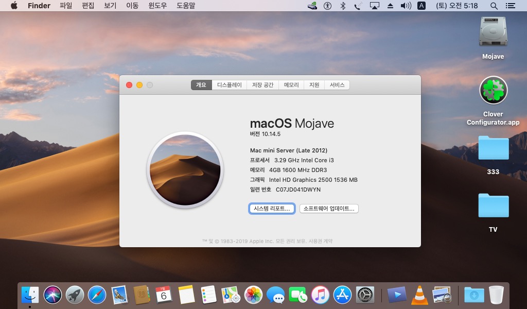Open the Trash in the Dock

496,295
